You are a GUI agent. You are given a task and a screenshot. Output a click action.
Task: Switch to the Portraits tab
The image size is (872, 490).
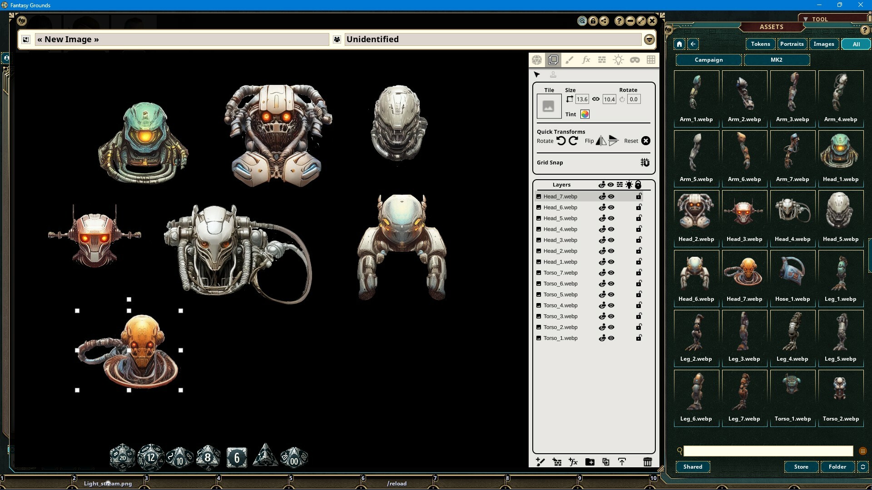(x=791, y=44)
